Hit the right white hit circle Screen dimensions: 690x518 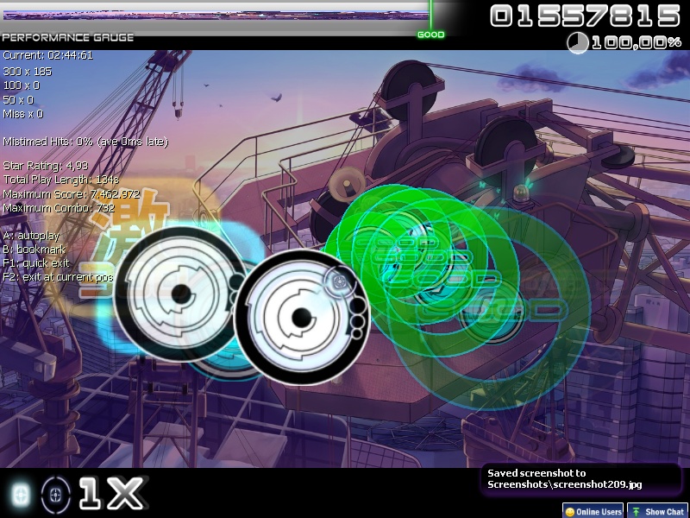point(301,317)
